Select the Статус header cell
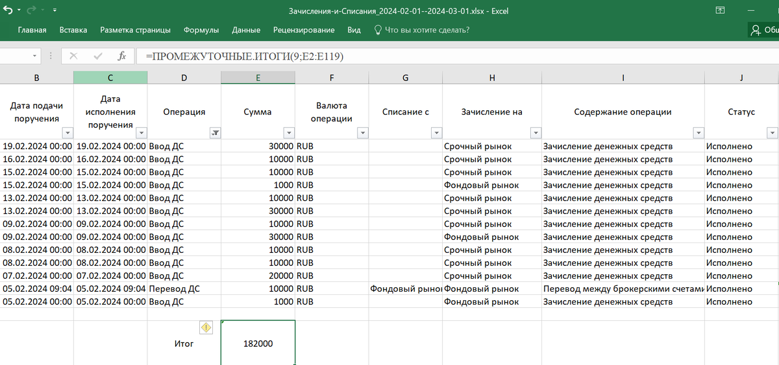 click(741, 112)
